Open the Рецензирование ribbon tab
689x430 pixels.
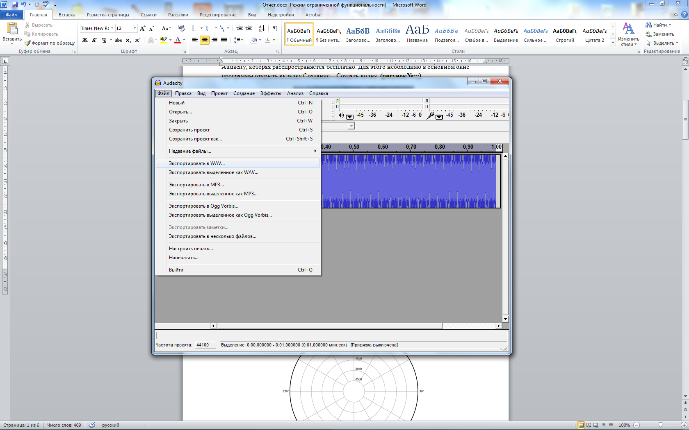[x=218, y=15]
